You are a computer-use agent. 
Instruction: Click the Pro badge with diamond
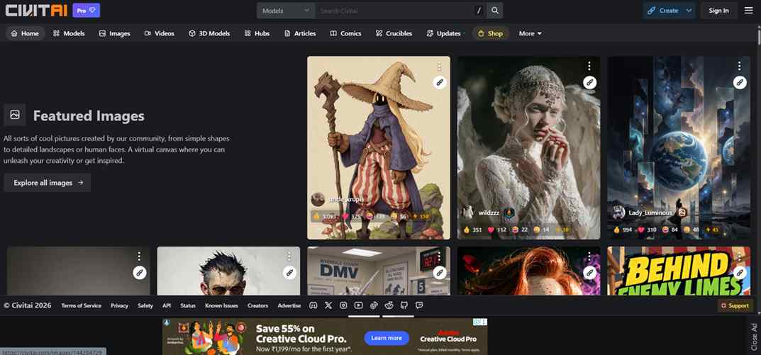(87, 10)
